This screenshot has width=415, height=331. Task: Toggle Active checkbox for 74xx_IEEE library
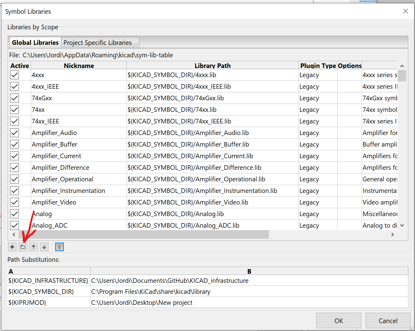coord(14,121)
